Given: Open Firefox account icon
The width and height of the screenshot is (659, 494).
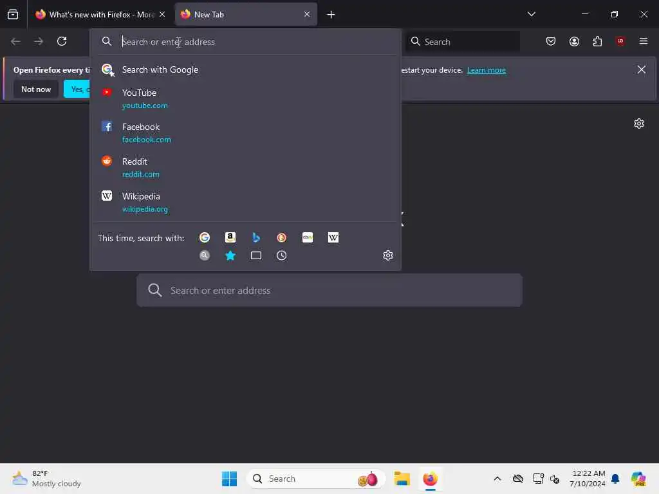Looking at the screenshot, I should [574, 41].
